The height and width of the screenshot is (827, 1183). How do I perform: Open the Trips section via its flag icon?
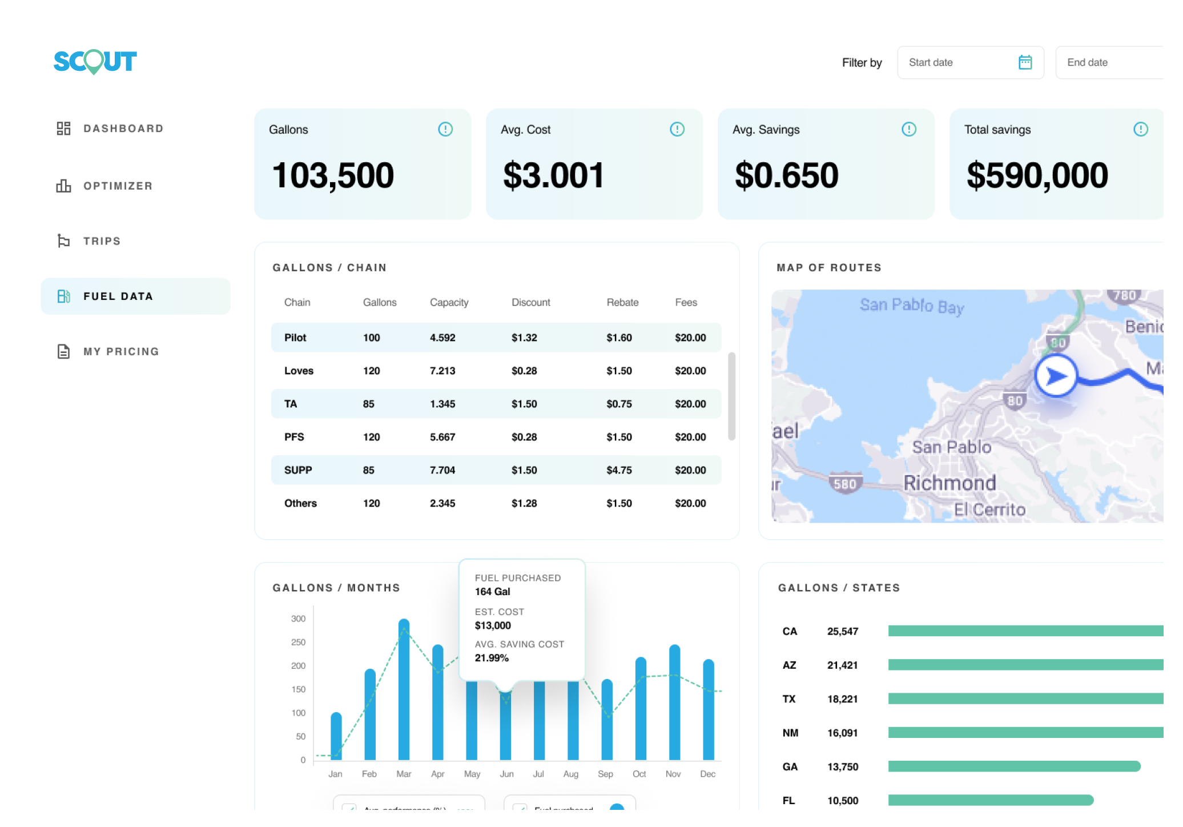pos(65,240)
